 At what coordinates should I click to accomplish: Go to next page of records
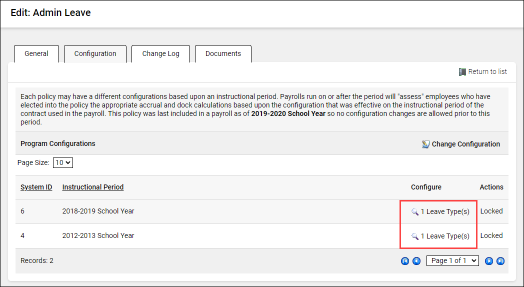[x=489, y=261]
